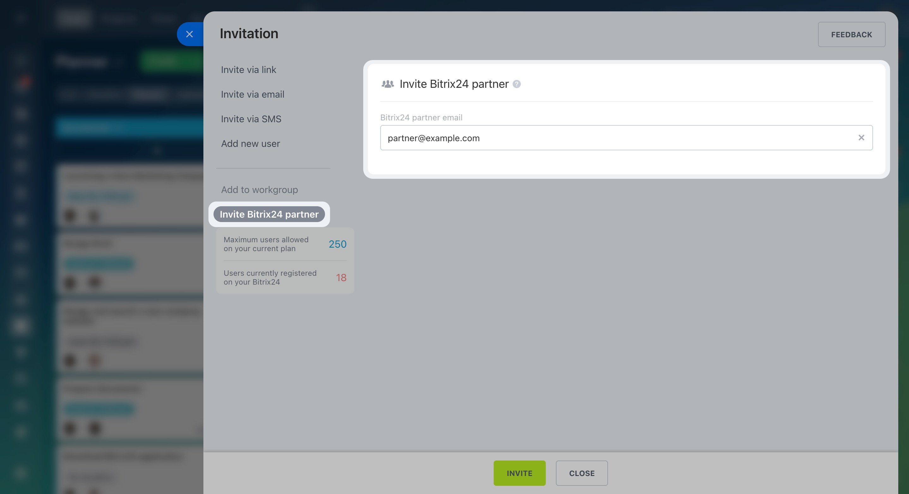Select Invite via email
This screenshot has height=494, width=909.
click(253, 94)
